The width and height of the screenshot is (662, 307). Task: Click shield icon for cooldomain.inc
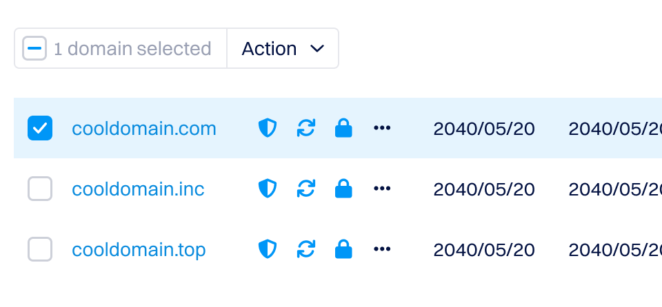click(267, 189)
